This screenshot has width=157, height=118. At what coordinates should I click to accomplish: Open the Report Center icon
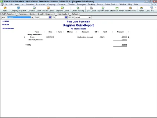pos(103,9)
